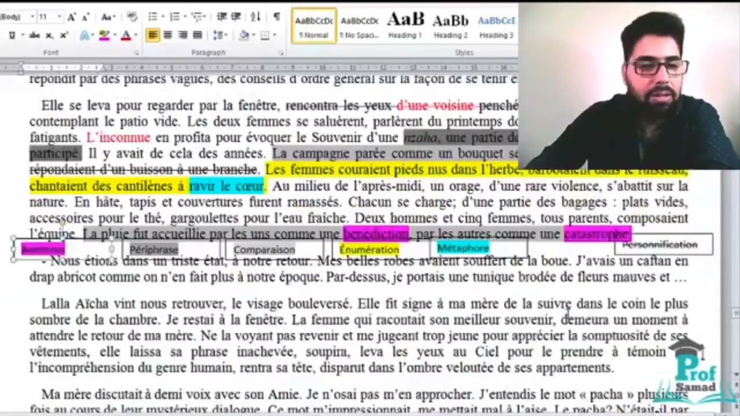
Task: Click the Clear Formatting icon
Action: coord(132,16)
